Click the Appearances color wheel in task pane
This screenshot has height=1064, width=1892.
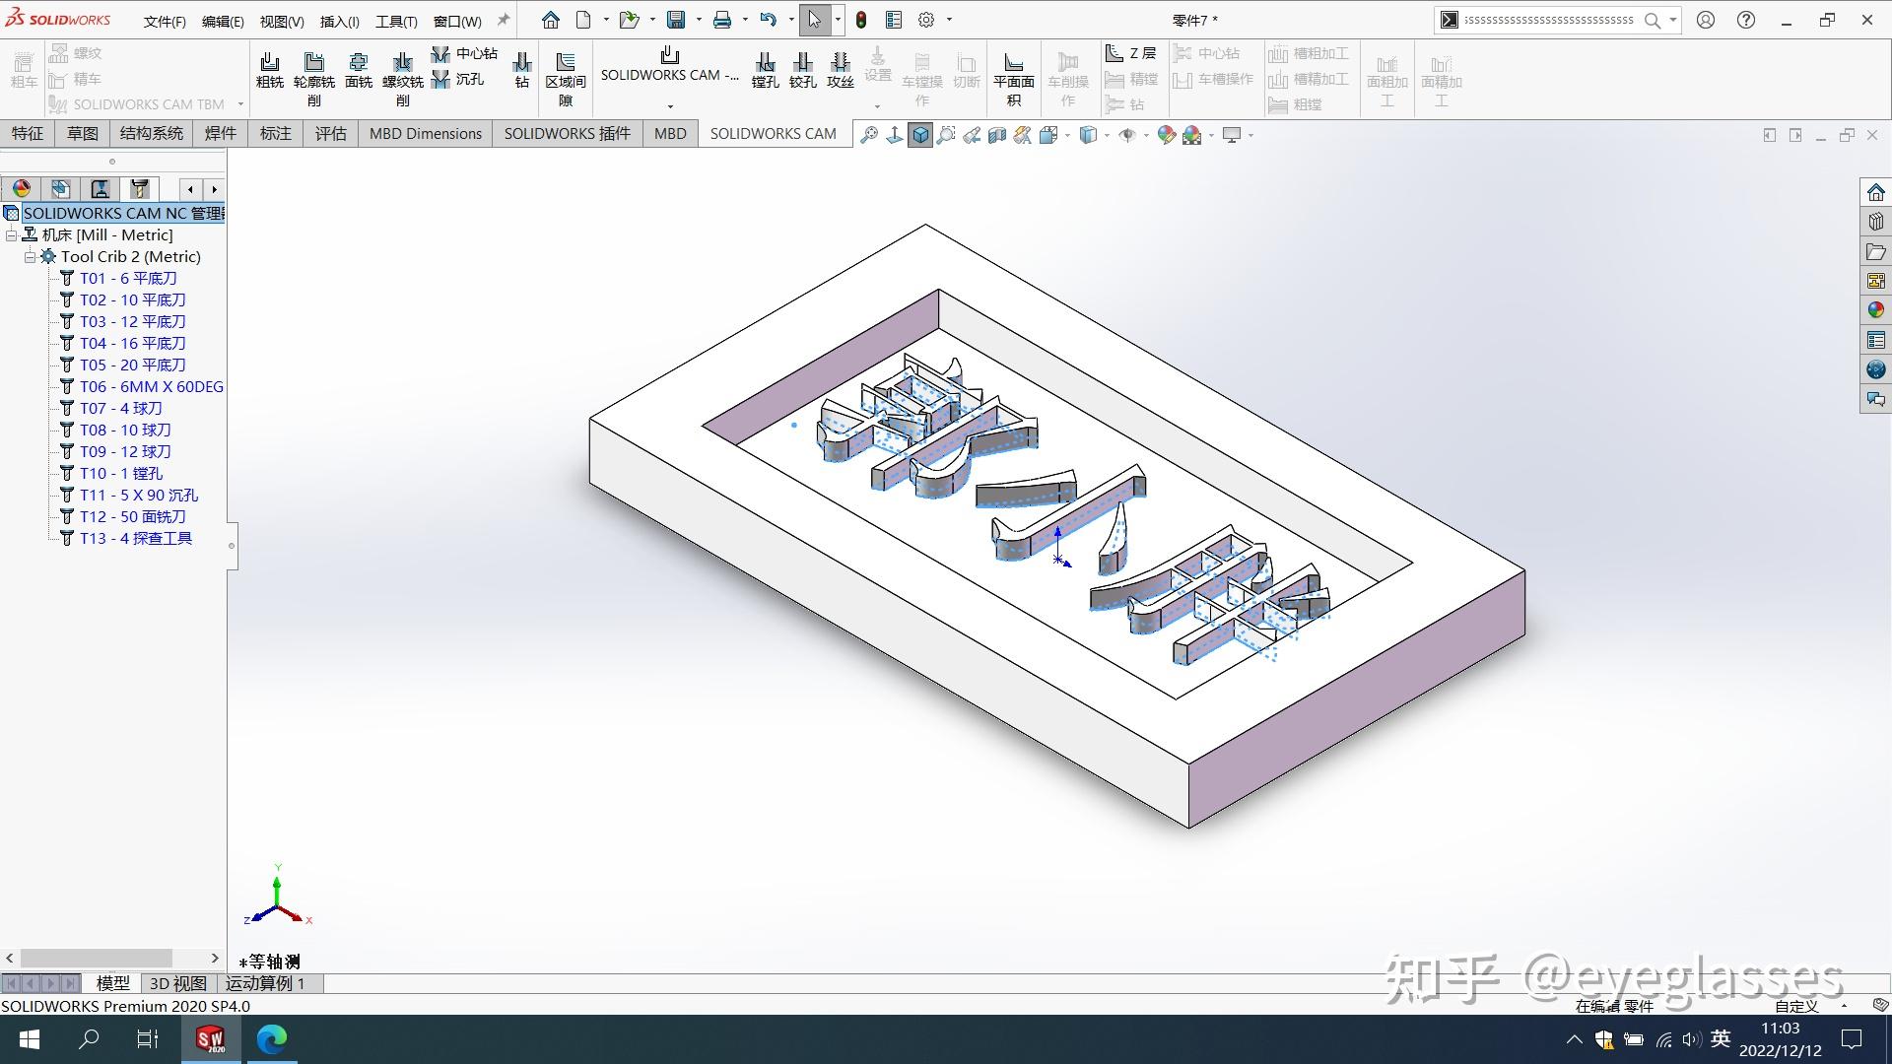tap(1875, 310)
